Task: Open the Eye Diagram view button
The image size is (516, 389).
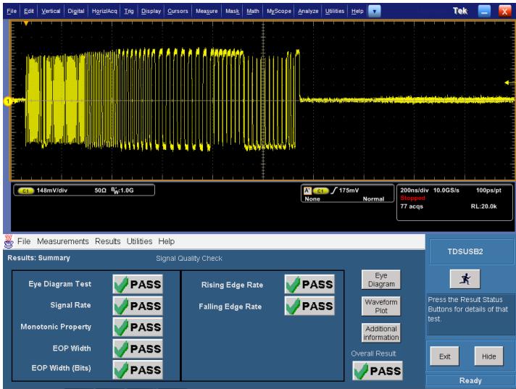Action: point(381,280)
